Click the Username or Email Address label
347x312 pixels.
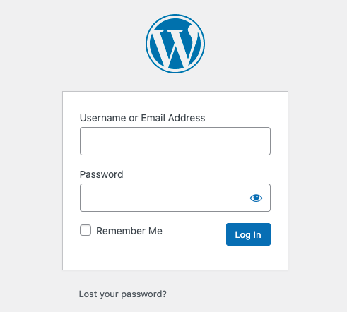tap(142, 118)
